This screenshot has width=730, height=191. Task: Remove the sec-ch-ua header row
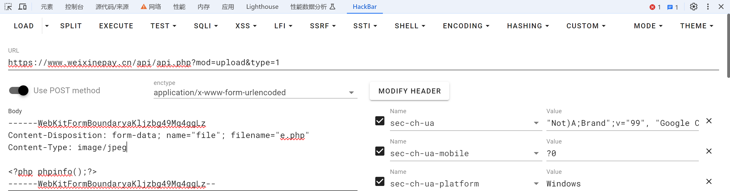(x=709, y=121)
